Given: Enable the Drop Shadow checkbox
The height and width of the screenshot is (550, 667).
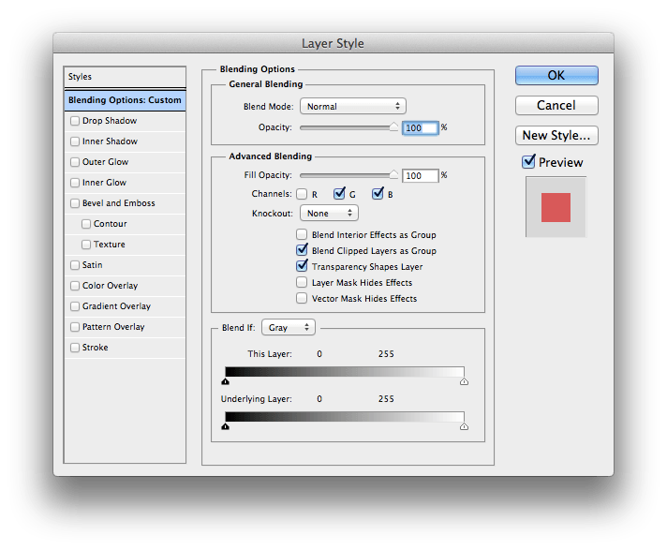Looking at the screenshot, I should point(75,121).
